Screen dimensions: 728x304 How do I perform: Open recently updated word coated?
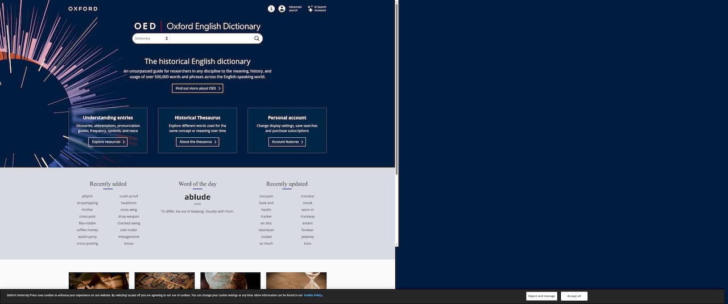point(266,237)
